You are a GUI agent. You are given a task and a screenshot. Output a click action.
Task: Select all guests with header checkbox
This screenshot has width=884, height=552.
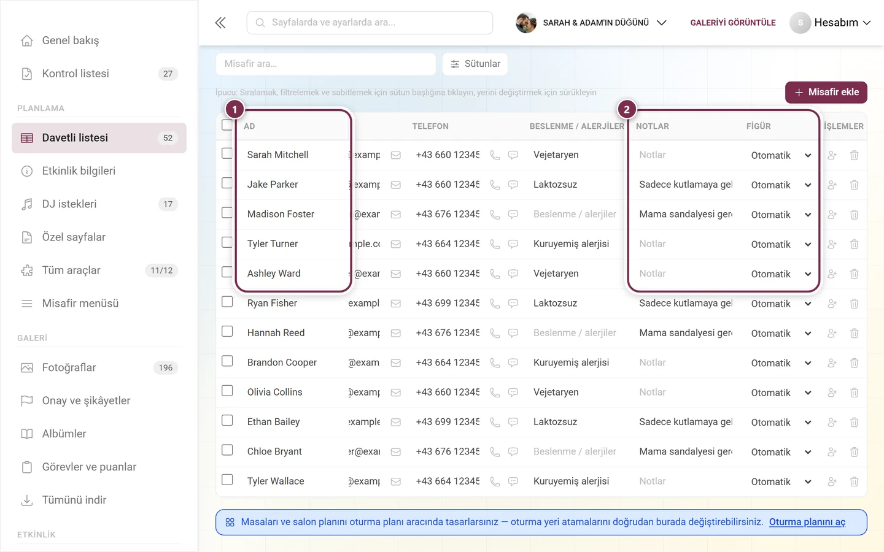click(227, 125)
